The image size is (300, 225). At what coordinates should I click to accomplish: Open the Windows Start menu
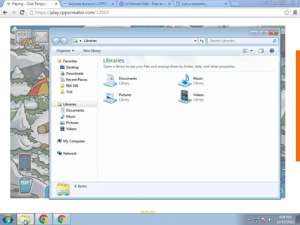[8, 219]
